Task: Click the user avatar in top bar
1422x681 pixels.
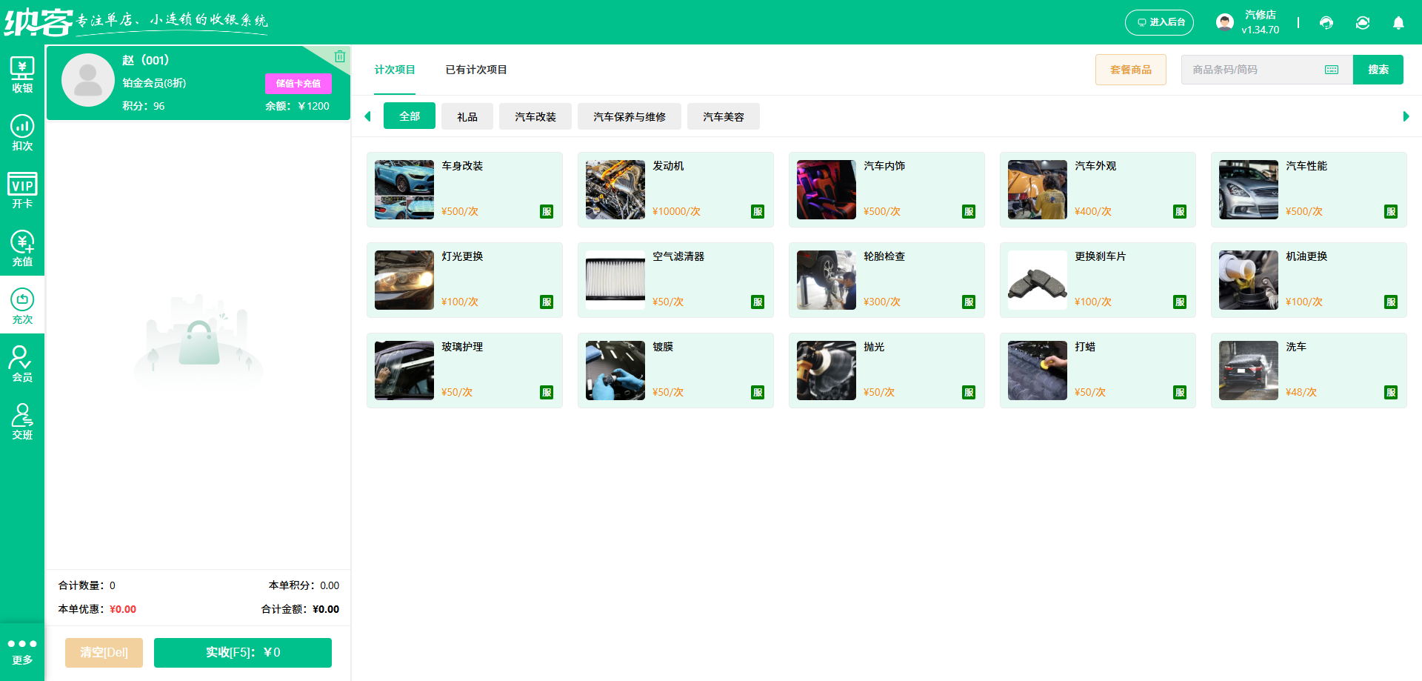Action: pos(1225,22)
